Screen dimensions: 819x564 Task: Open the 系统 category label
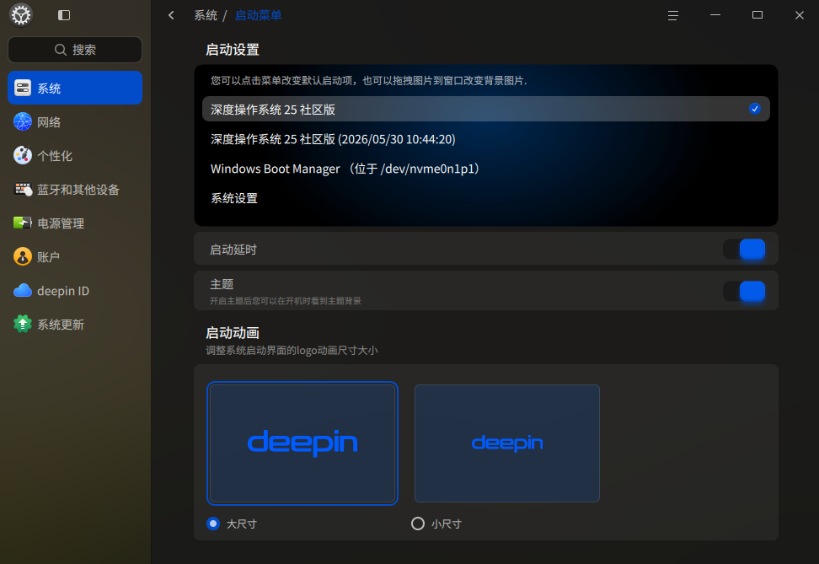click(x=49, y=89)
